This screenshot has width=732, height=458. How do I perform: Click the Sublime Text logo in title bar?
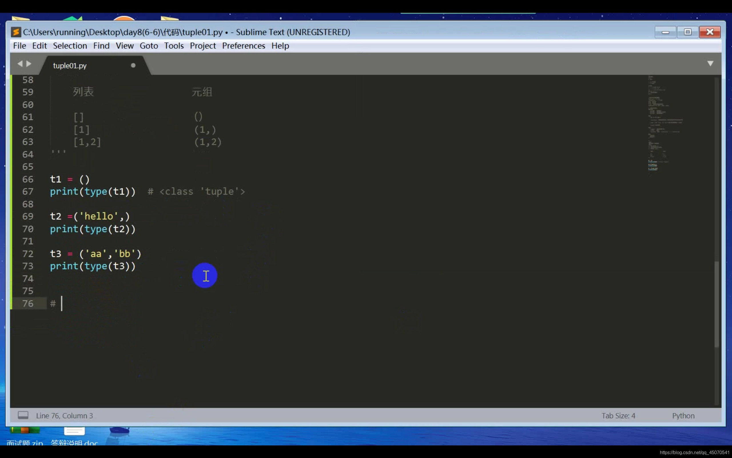[16, 32]
